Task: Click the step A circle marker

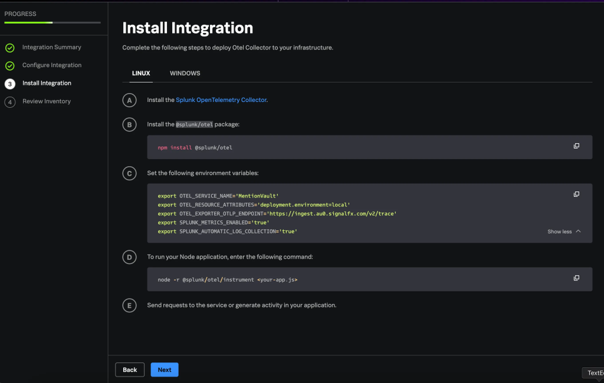Action: tap(130, 100)
